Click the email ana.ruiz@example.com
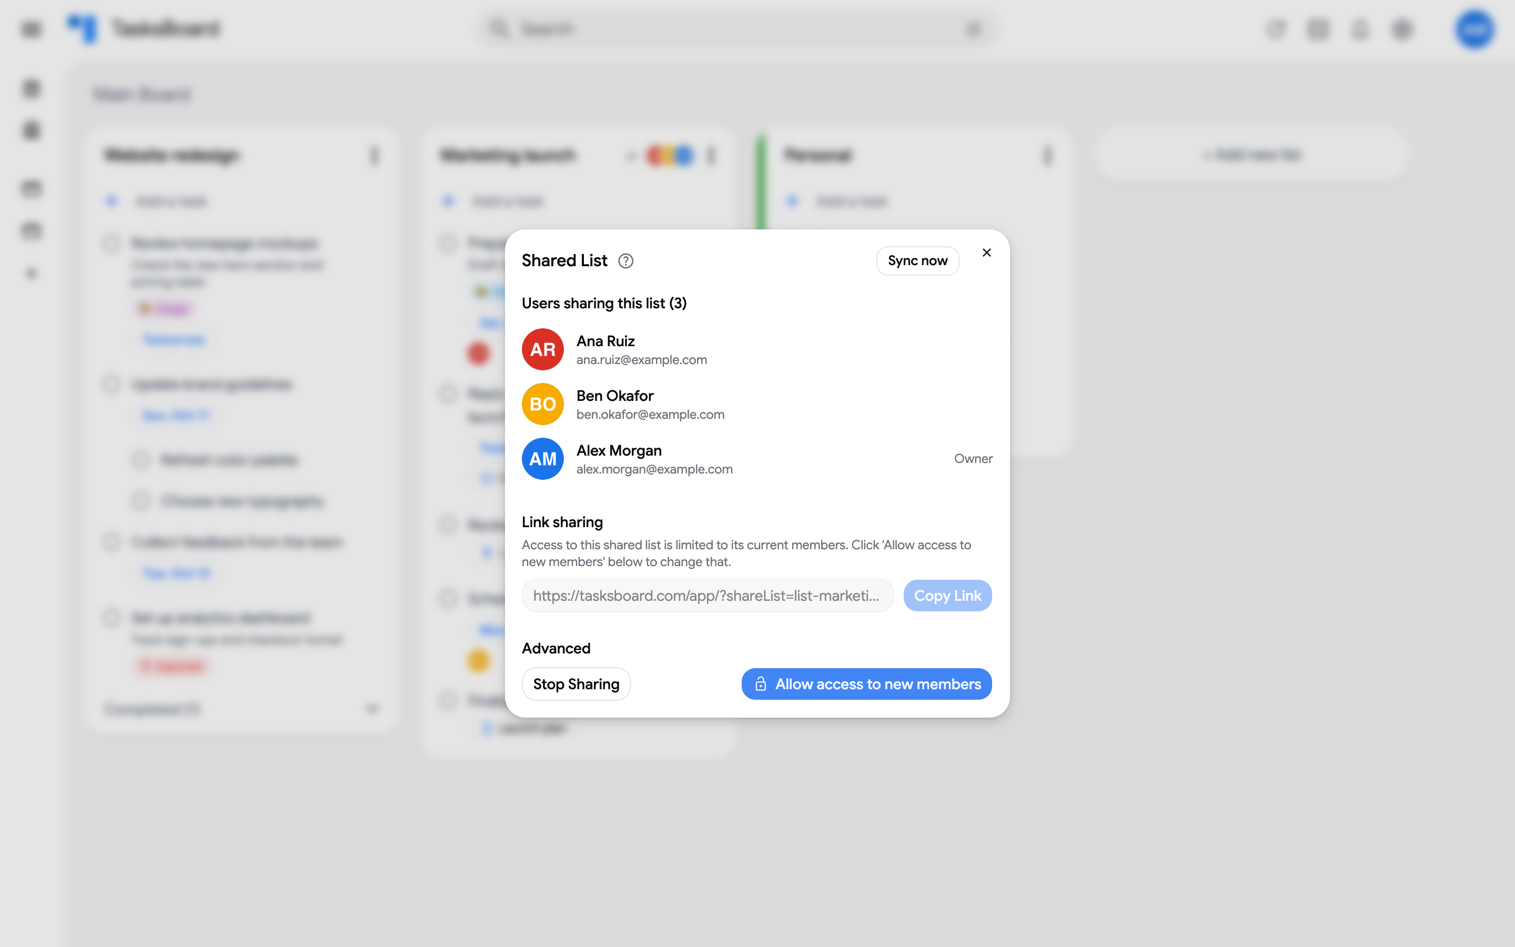 641,360
